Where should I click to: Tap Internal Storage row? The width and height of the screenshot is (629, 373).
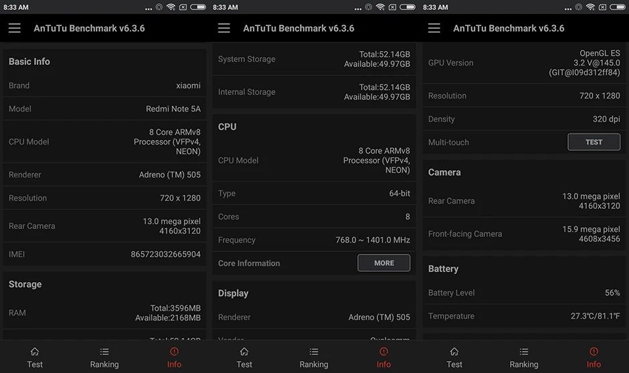point(314,92)
